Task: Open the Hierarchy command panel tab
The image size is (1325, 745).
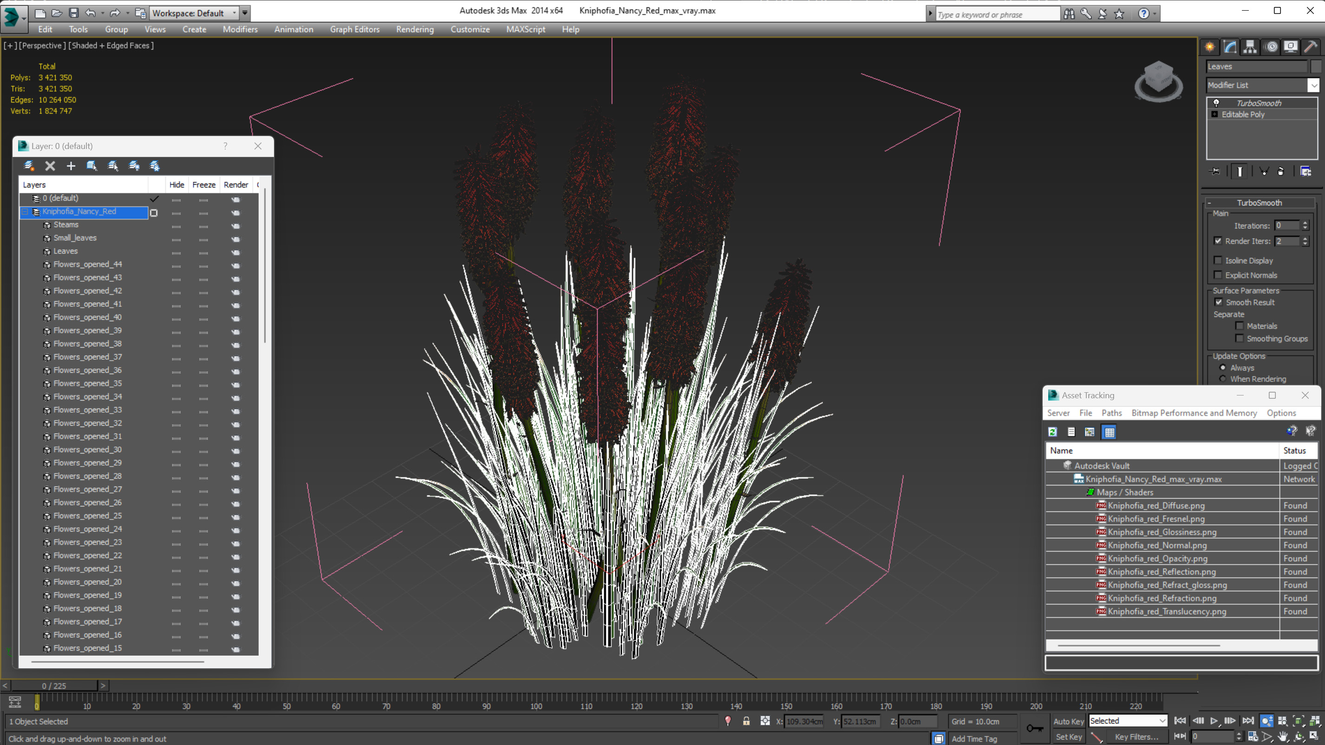Action: [x=1250, y=47]
